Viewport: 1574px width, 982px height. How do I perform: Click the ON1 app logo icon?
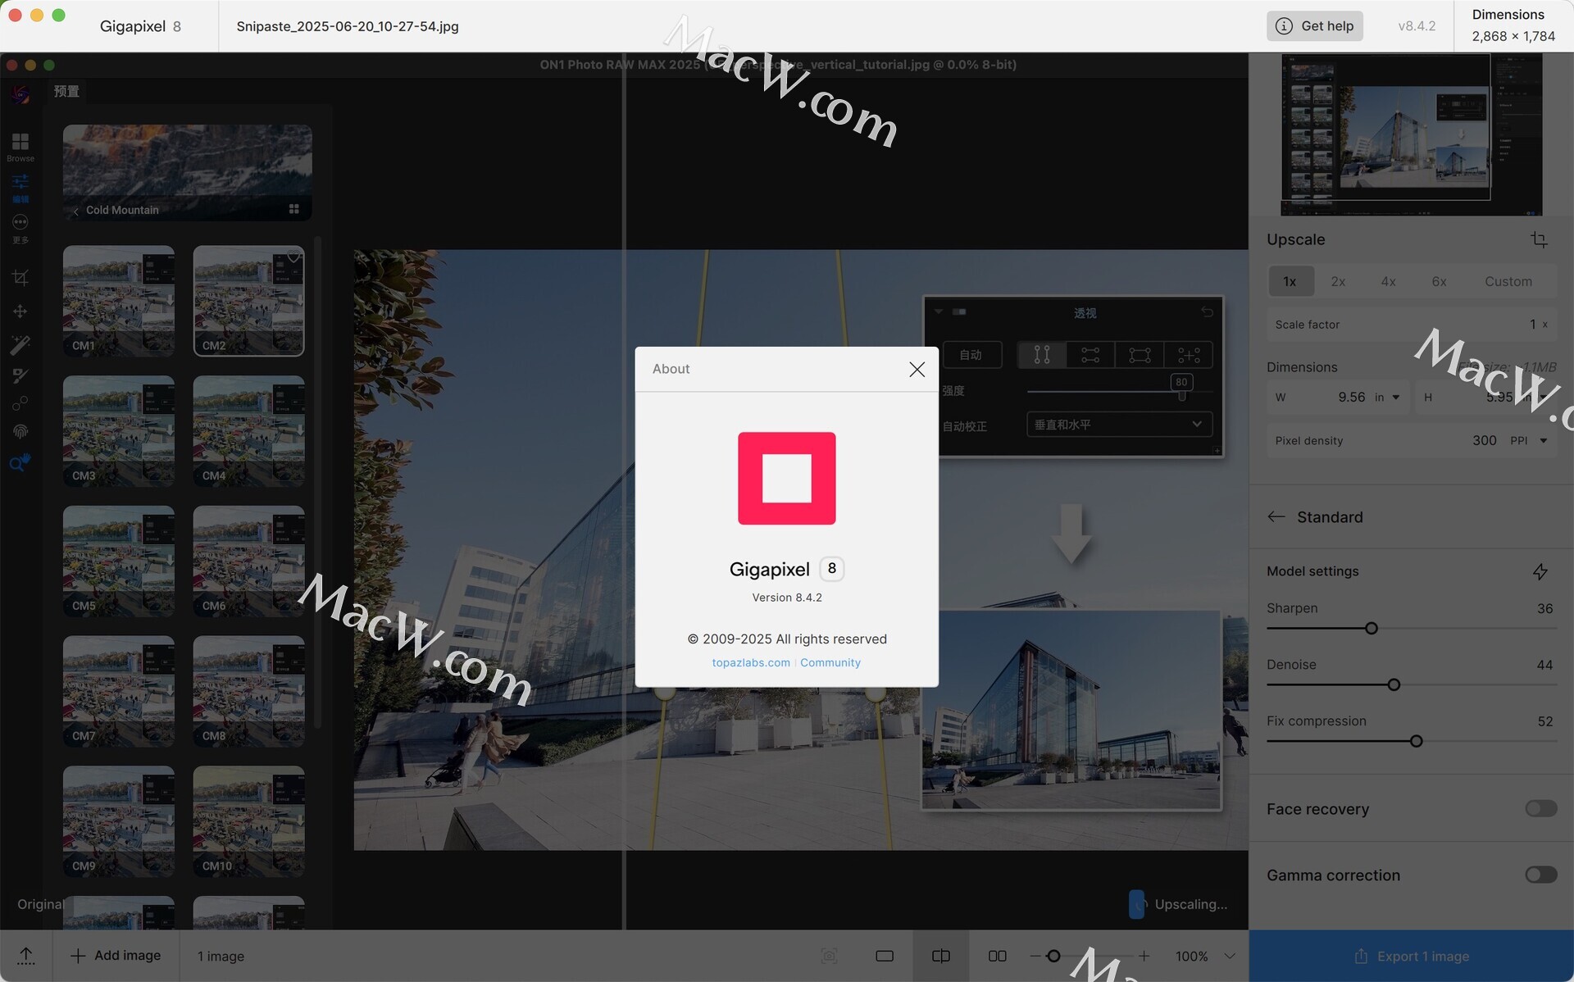click(x=20, y=94)
